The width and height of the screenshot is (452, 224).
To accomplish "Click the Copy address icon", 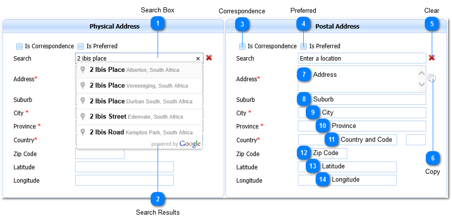I will click(432, 78).
